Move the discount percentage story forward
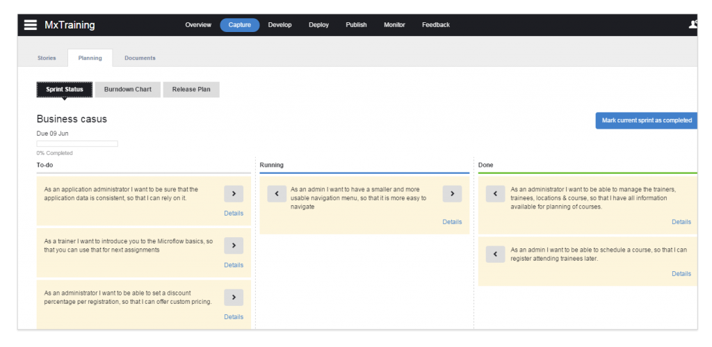Image resolution: width=712 pixels, height=347 pixels. coord(234,298)
